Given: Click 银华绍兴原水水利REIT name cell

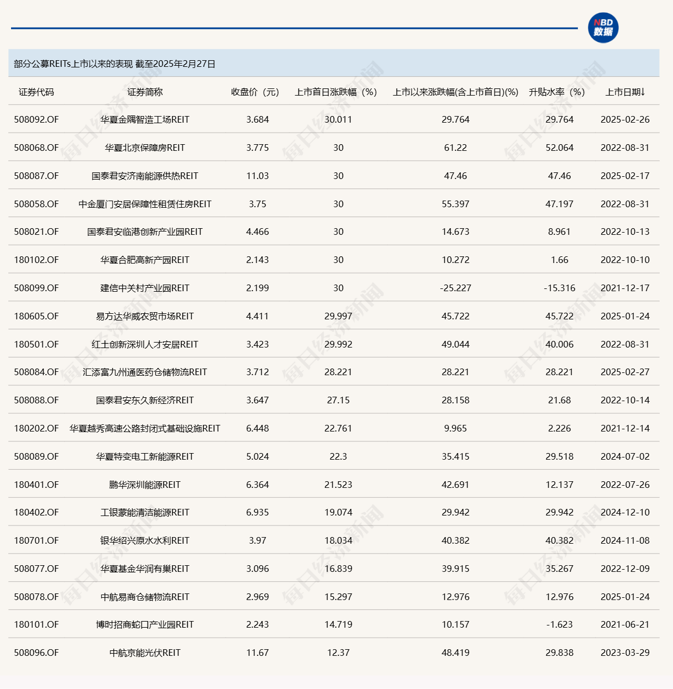Looking at the screenshot, I should [x=145, y=540].
